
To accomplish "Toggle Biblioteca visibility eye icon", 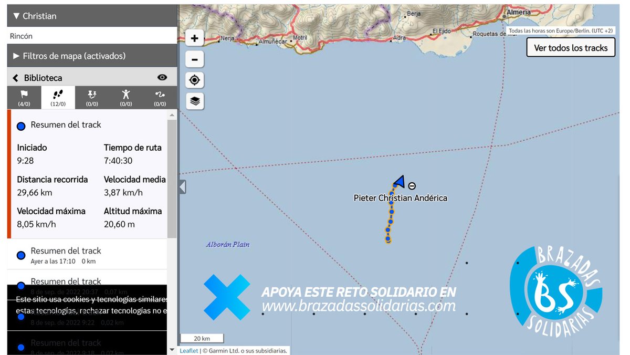I will 162,77.
